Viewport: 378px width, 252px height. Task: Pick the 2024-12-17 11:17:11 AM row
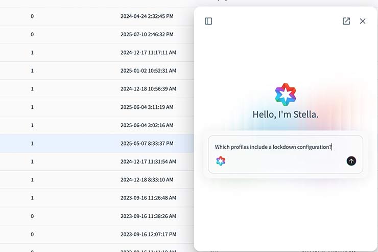[x=148, y=53]
